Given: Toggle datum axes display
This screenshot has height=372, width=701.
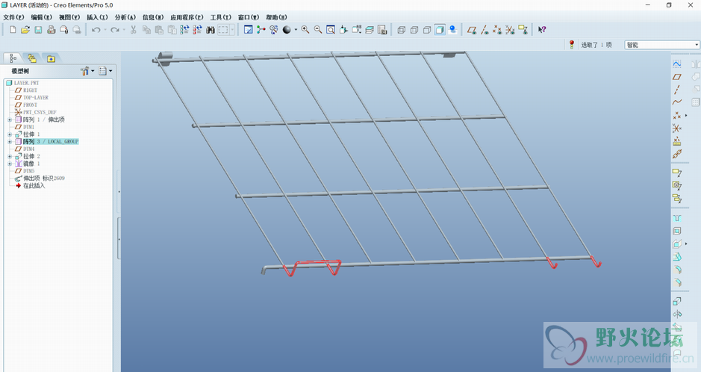Looking at the screenshot, I should tap(485, 30).
